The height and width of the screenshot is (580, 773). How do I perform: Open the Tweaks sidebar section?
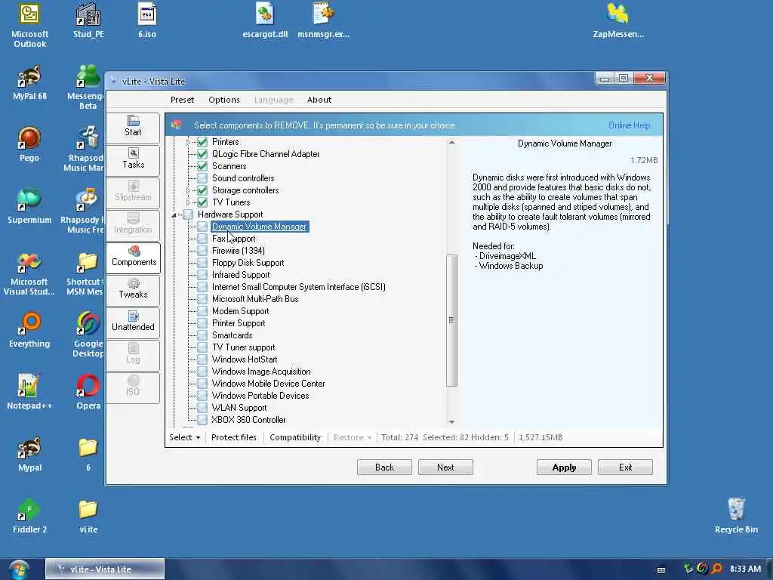[133, 289]
